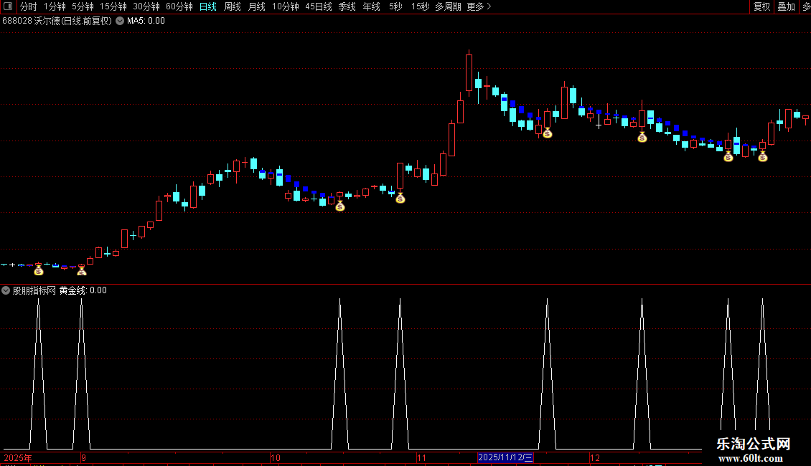The width and height of the screenshot is (811, 466).
Task: Select the 1分钟 period tab
Action: coord(55,6)
